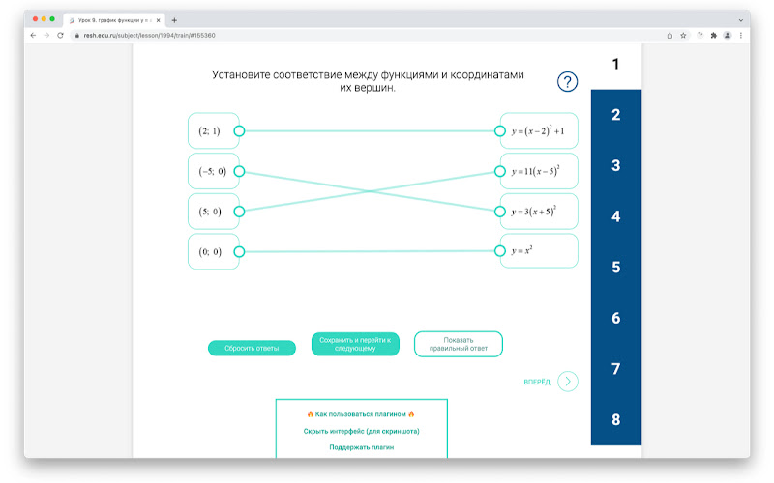The image size is (774, 483).
Task: Select connector circle next to (−5; 0)
Action: click(239, 171)
